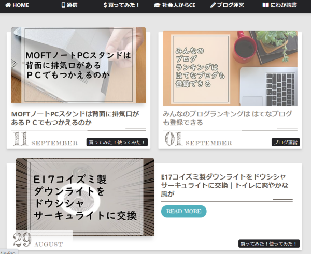This screenshot has width=311, height=254.
Task: Click the 買ってみた tag under the MOFT article
Action: [x=117, y=142]
